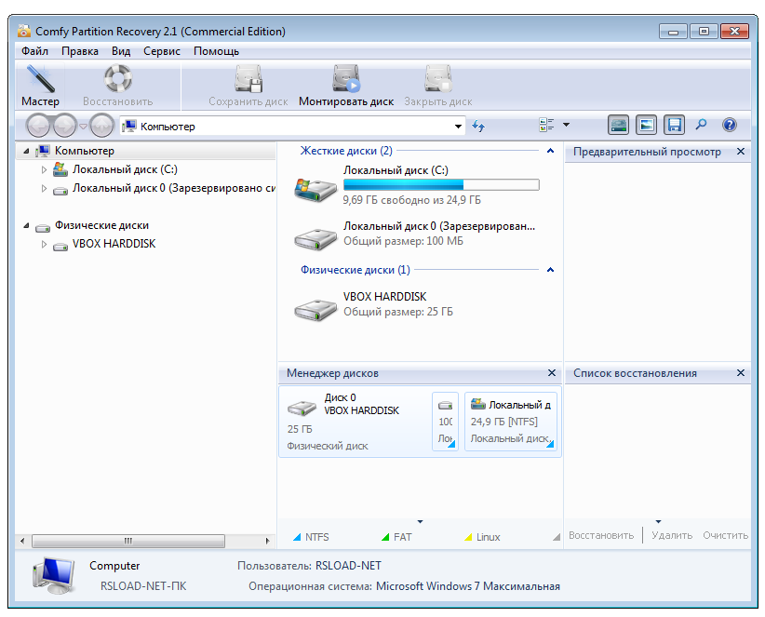The height and width of the screenshot is (617, 765).
Task: Click the Сохранить диск toolbar icon
Action: coord(248,78)
